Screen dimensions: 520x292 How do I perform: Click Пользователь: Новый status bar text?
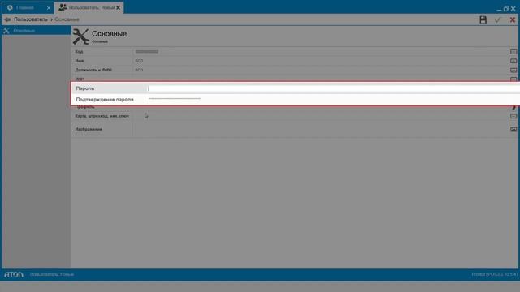point(52,274)
